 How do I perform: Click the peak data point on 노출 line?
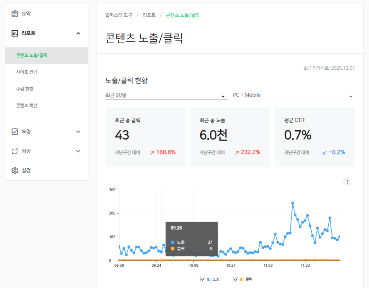click(x=293, y=203)
